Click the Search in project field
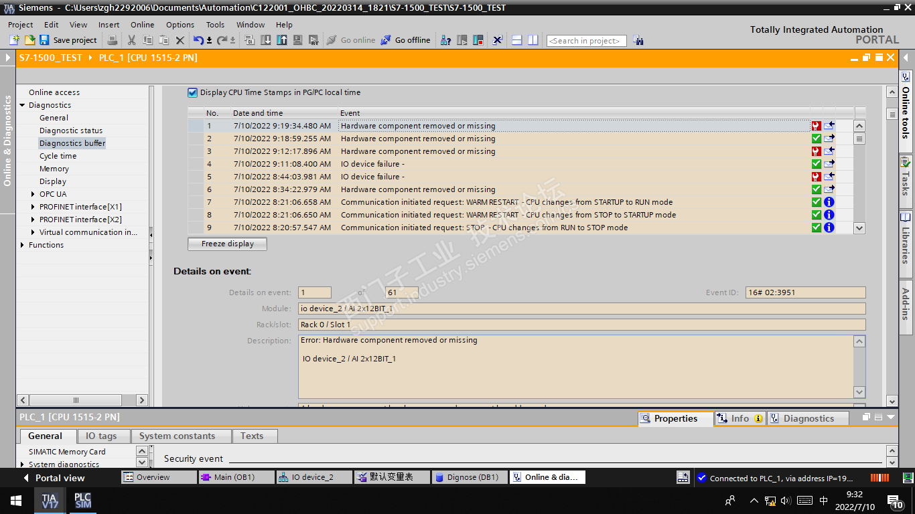Image resolution: width=915 pixels, height=514 pixels. (587, 41)
